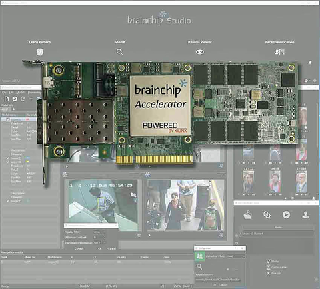The image size is (320, 289).
Task: Select the face thumbnail labeled 14 - 8
Action: [275, 182]
